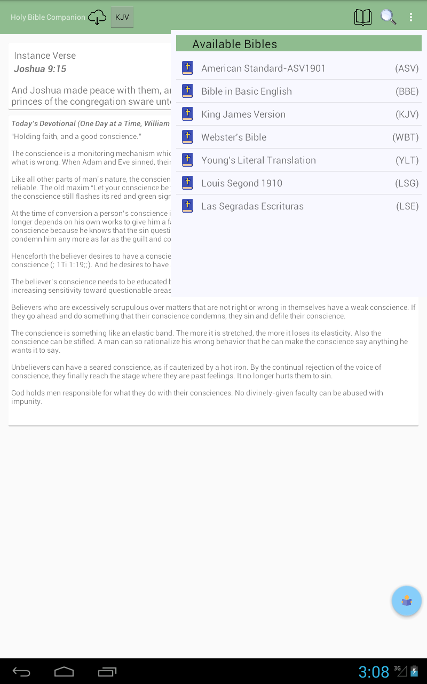Viewport: 427px width, 684px height.
Task: Tap the Joshua 9:15 verse reference
Action: coord(40,69)
